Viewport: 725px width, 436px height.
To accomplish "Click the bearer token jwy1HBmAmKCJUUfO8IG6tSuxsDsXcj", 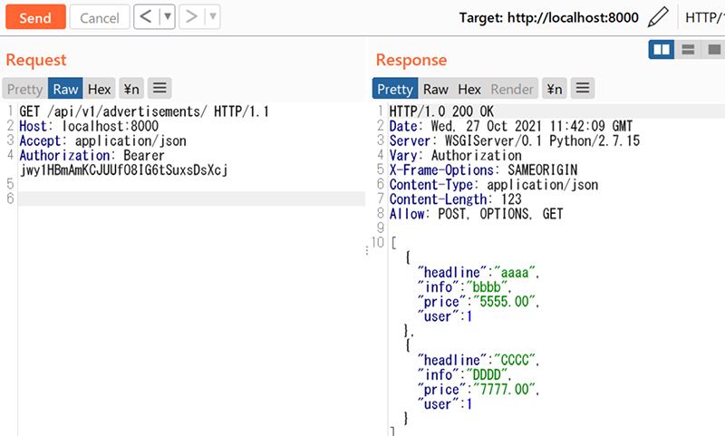I will (123, 170).
